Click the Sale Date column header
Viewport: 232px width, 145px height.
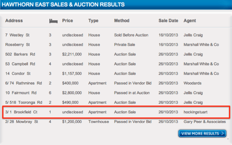pos(168,21)
